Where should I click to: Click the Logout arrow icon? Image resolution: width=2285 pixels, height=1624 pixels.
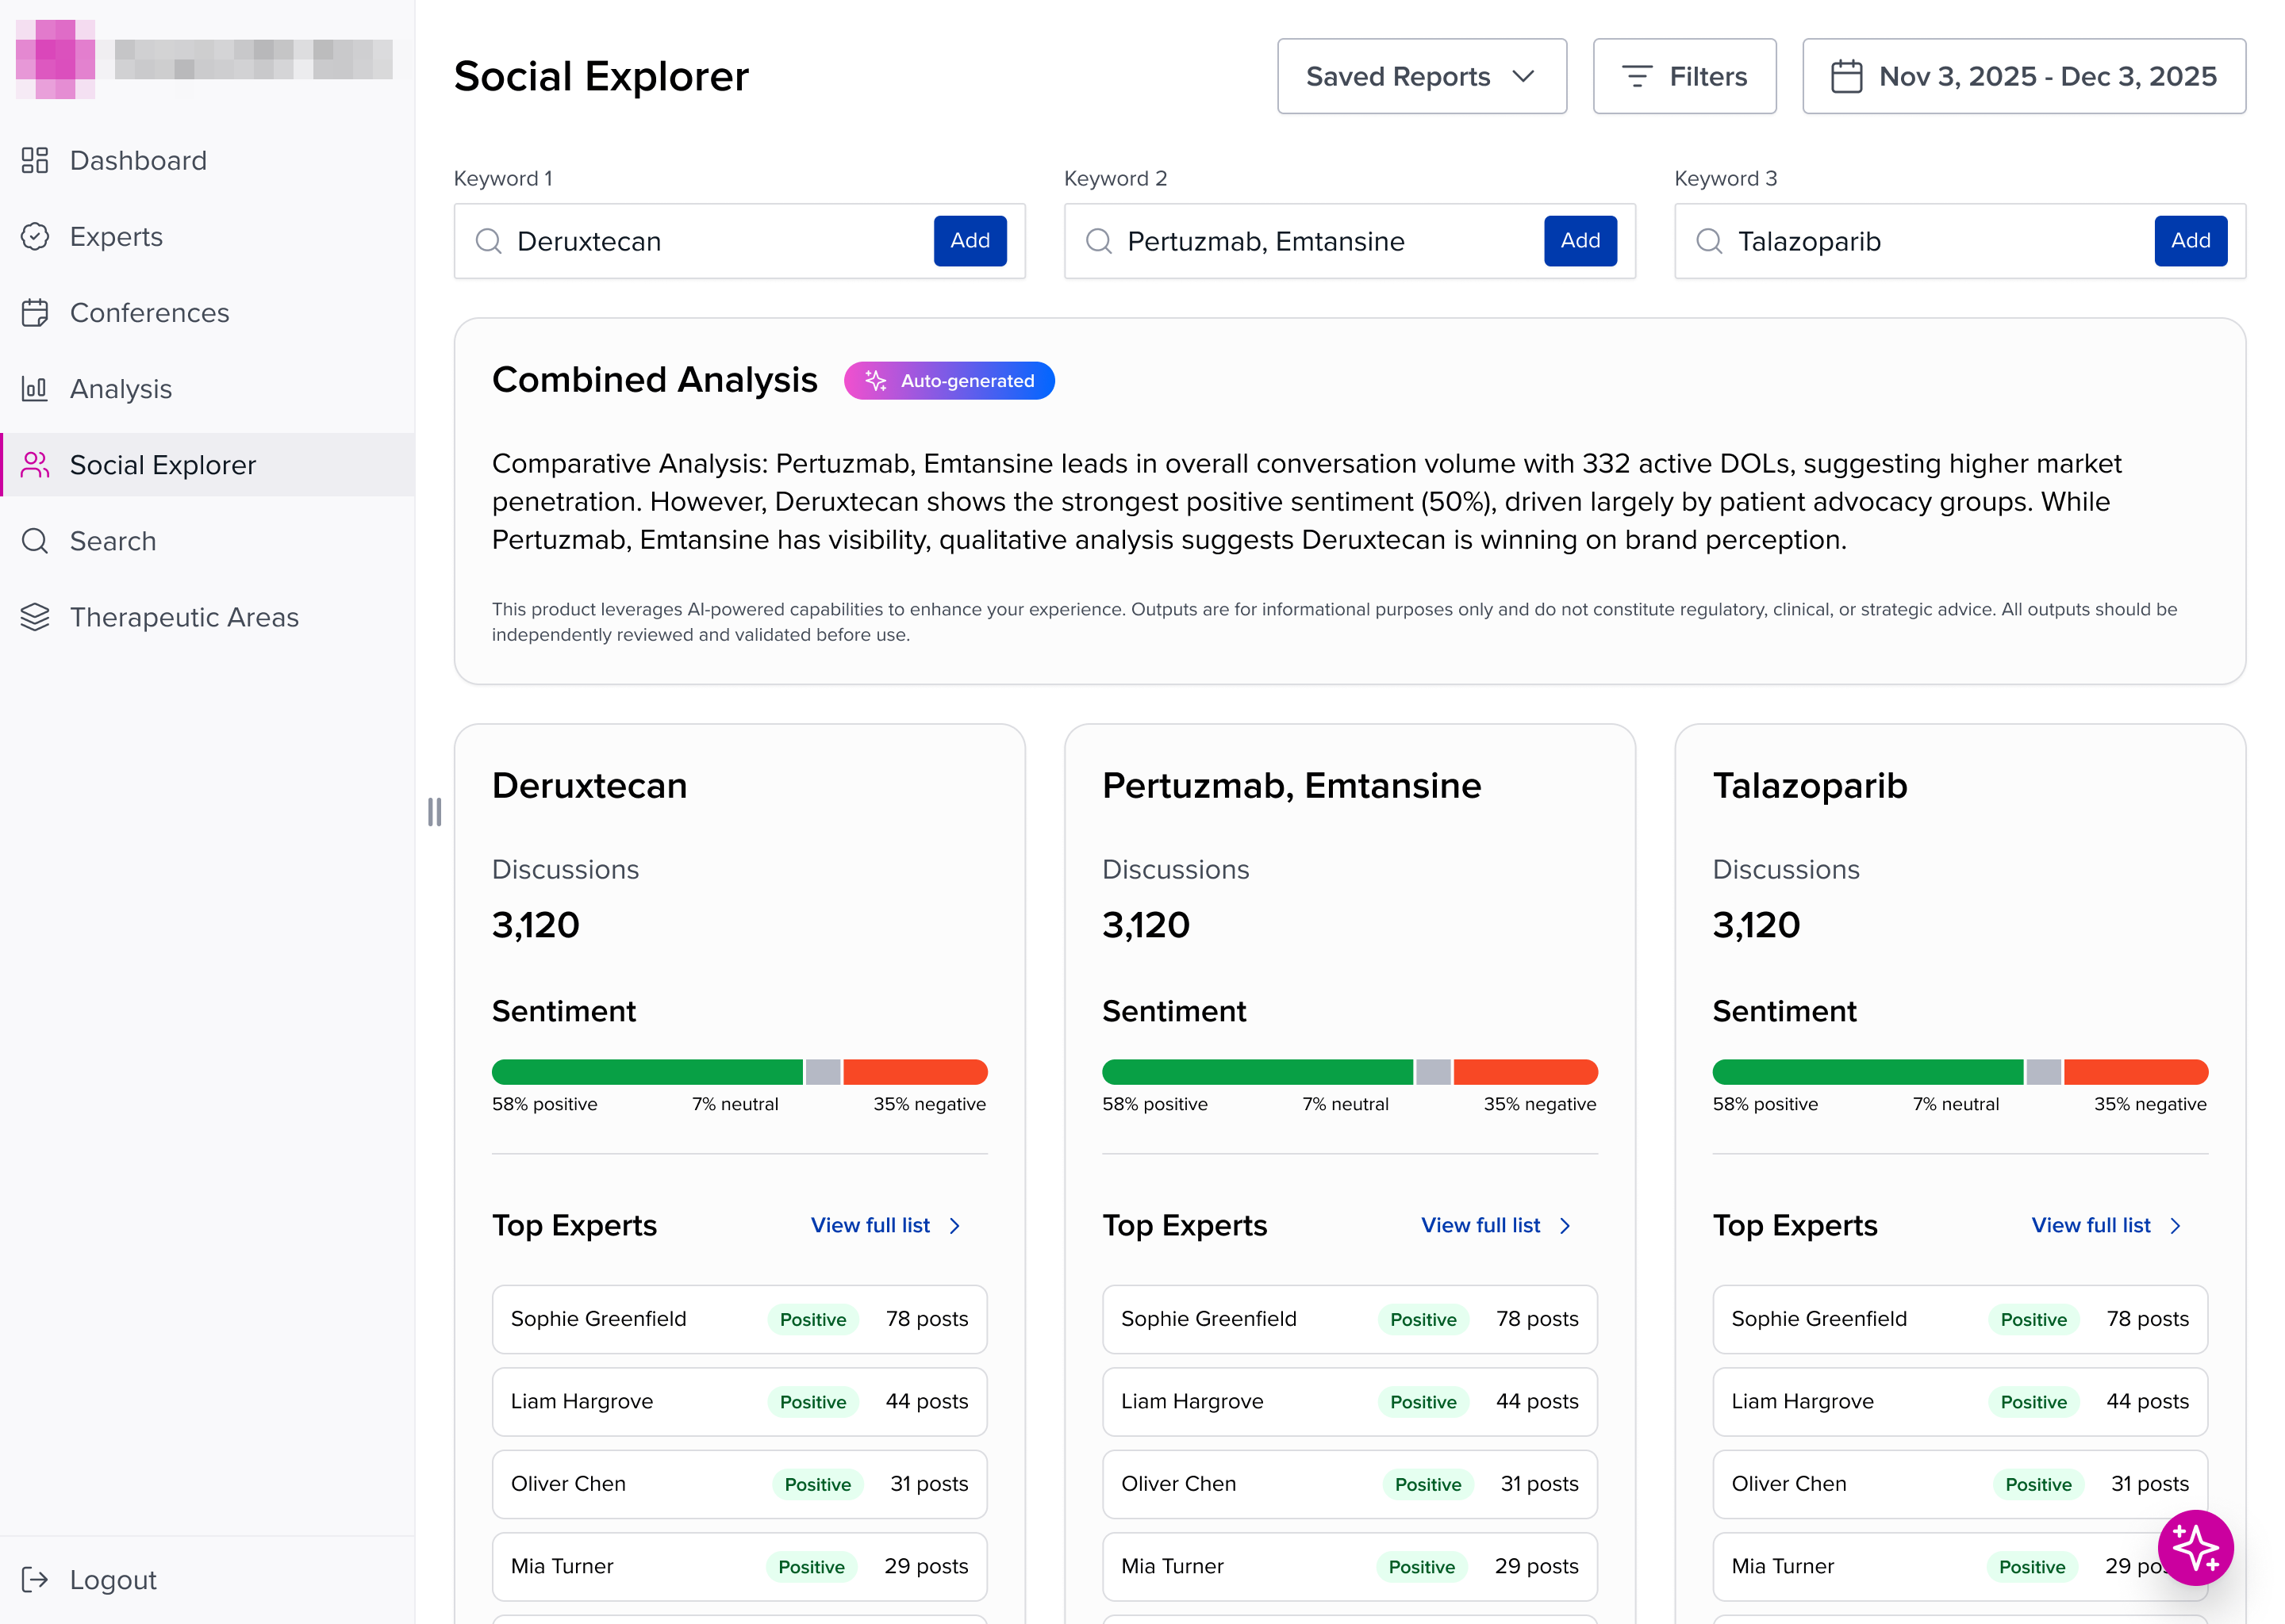35,1579
